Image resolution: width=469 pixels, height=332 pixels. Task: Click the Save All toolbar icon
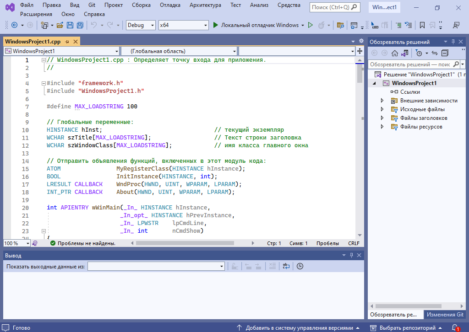point(80,25)
